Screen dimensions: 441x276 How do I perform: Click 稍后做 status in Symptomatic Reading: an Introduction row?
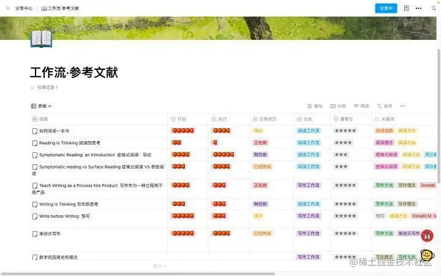pos(260,155)
